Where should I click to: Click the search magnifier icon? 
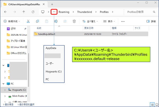pyautogui.click(x=154, y=12)
